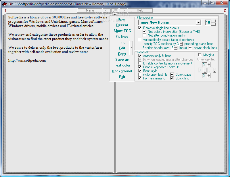This screenshot has height=177, width=230.
Task: Enable Disable control by mouse movement
Action: pyautogui.click(x=140, y=63)
